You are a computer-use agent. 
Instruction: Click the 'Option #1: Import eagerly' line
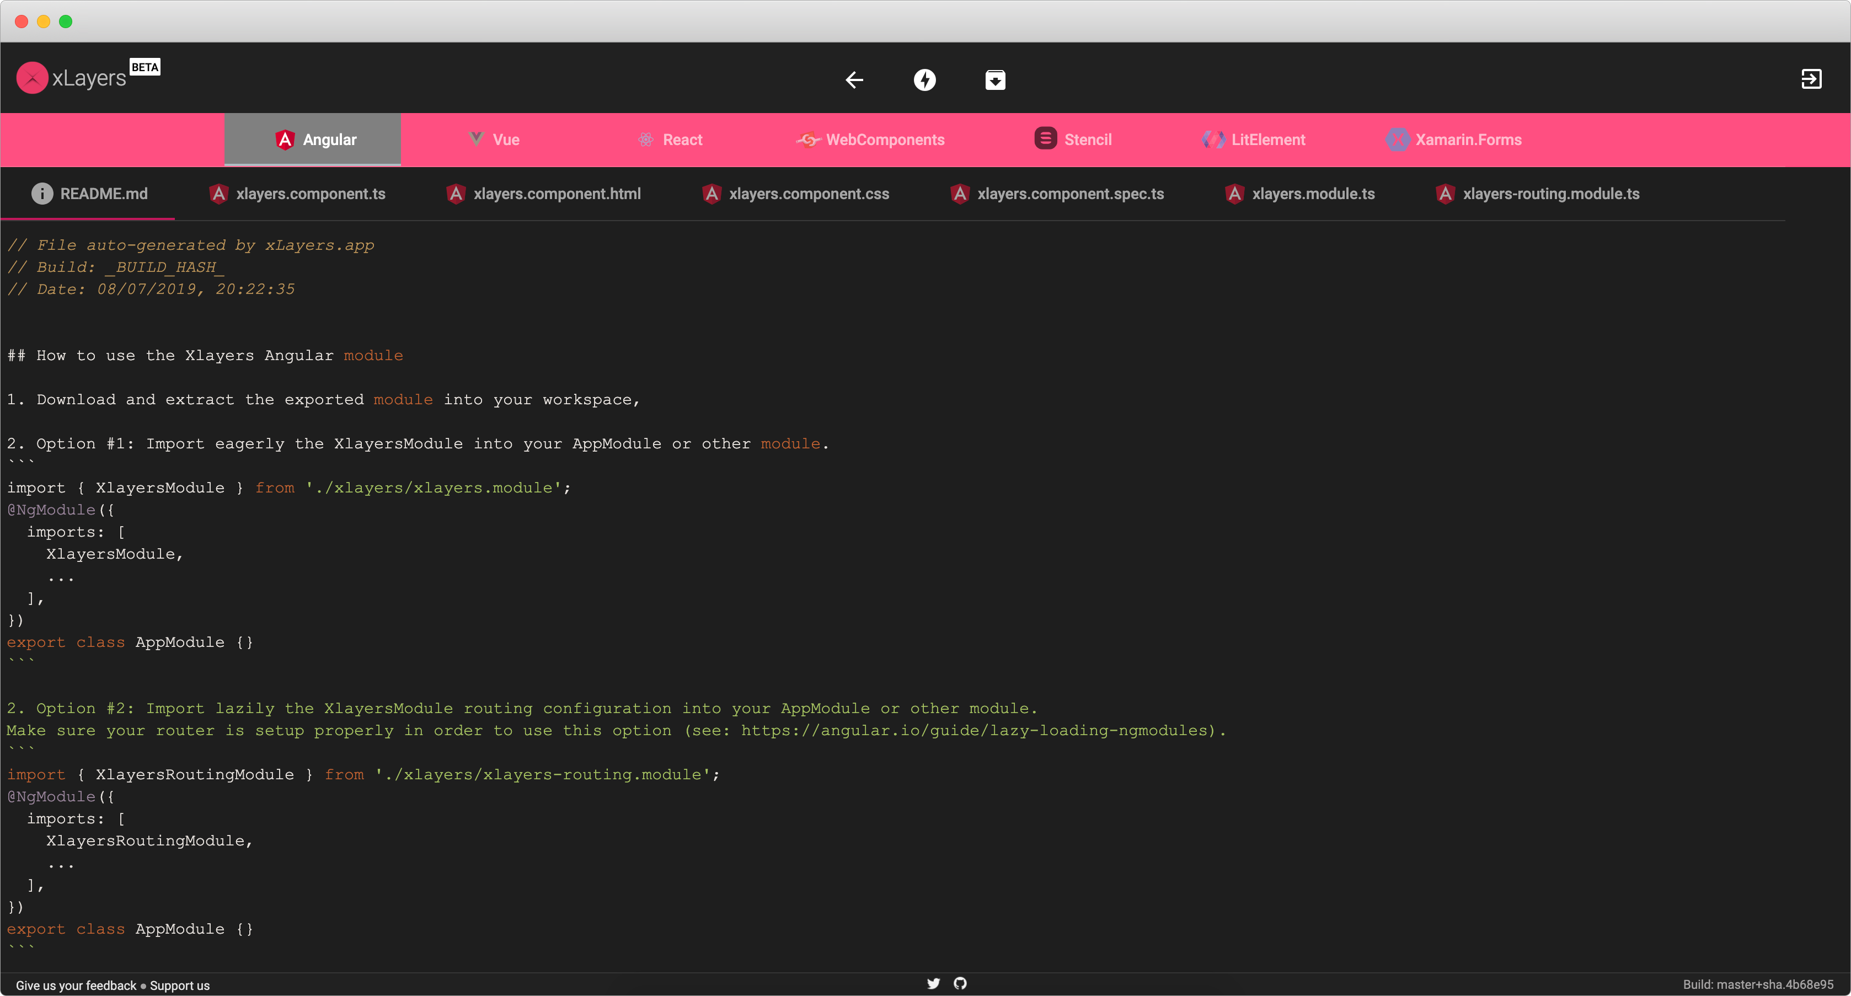418,443
